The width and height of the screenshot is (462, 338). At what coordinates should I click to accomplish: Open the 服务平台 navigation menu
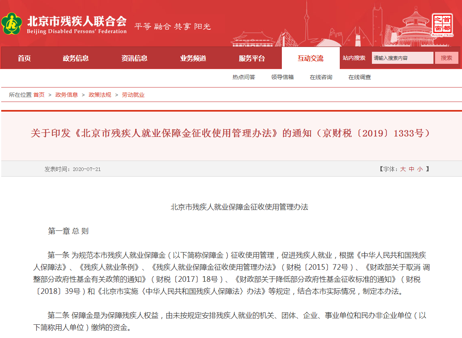252,58
